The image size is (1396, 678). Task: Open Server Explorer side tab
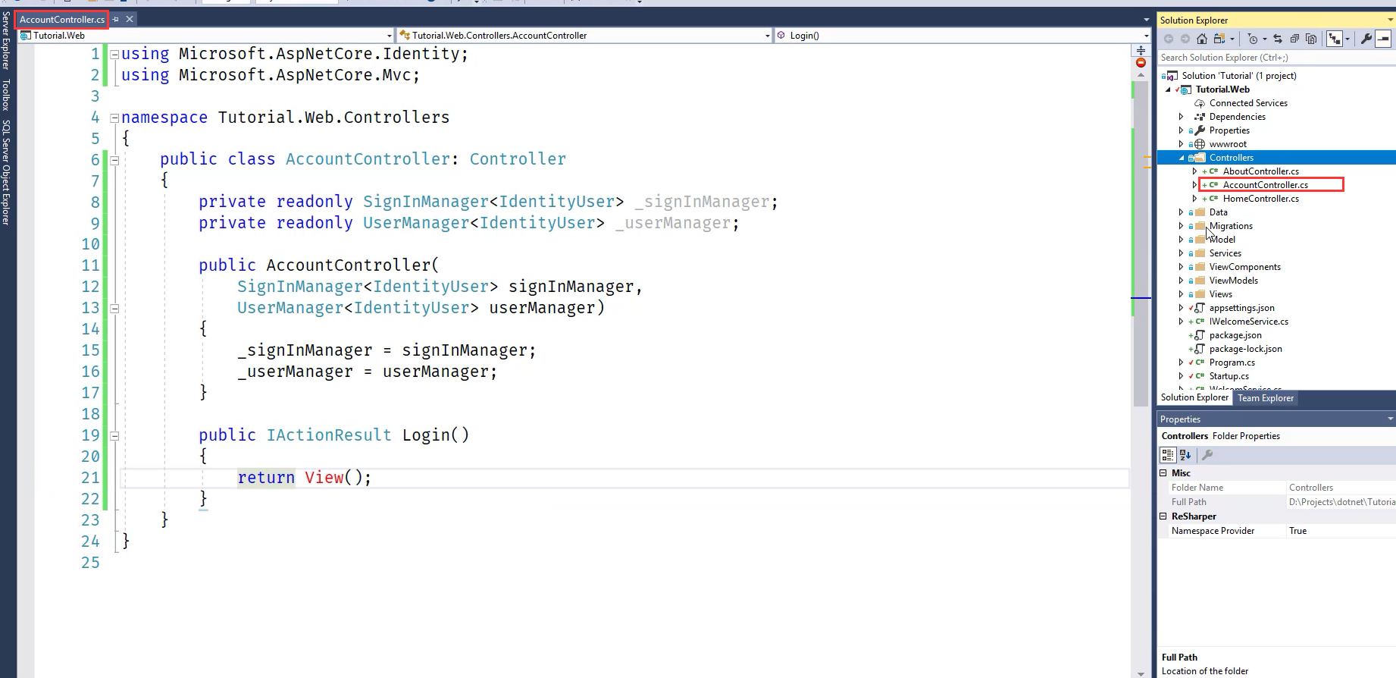(6, 41)
